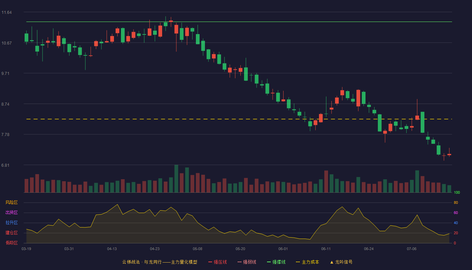Screen dimensions: 472x270
Task: Toggle the 强压线 legend series
Action: (x=217, y=262)
